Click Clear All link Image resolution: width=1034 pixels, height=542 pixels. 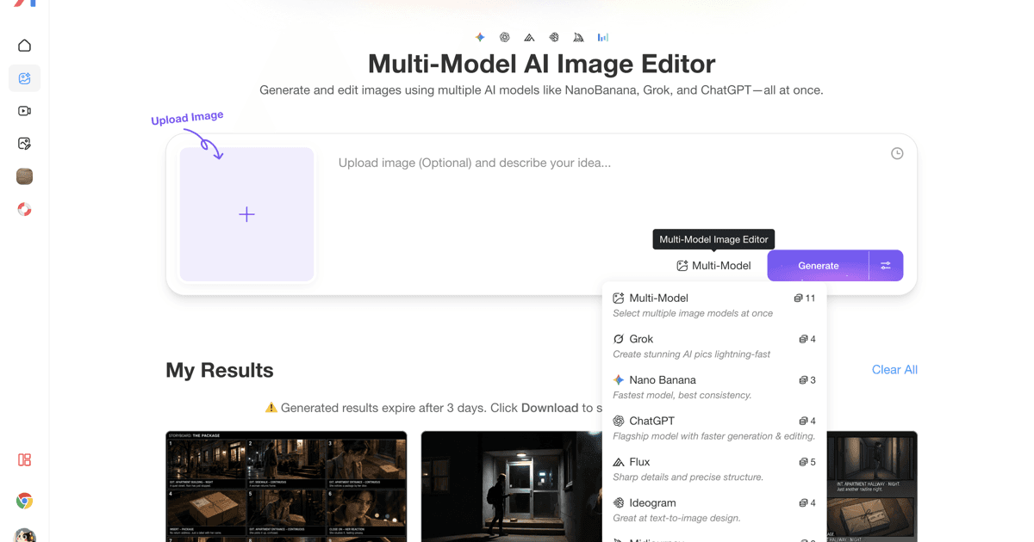(x=894, y=369)
